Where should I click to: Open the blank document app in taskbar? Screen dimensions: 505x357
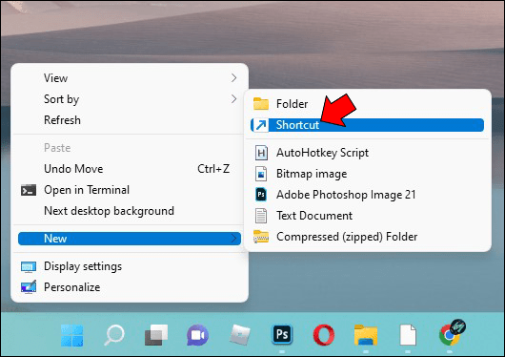(x=408, y=335)
